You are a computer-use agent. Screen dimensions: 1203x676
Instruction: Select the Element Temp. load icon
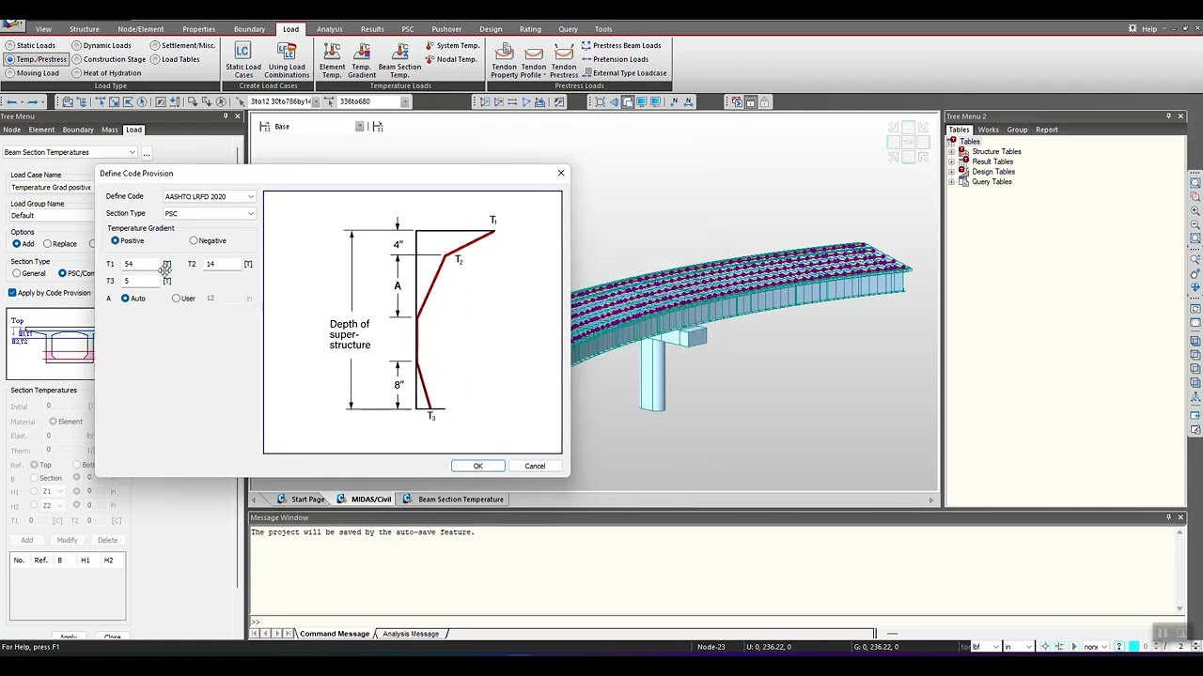click(x=332, y=59)
